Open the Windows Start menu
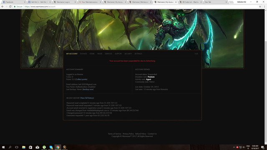Screen dimensions: 267x150 click(x=3, y=147)
